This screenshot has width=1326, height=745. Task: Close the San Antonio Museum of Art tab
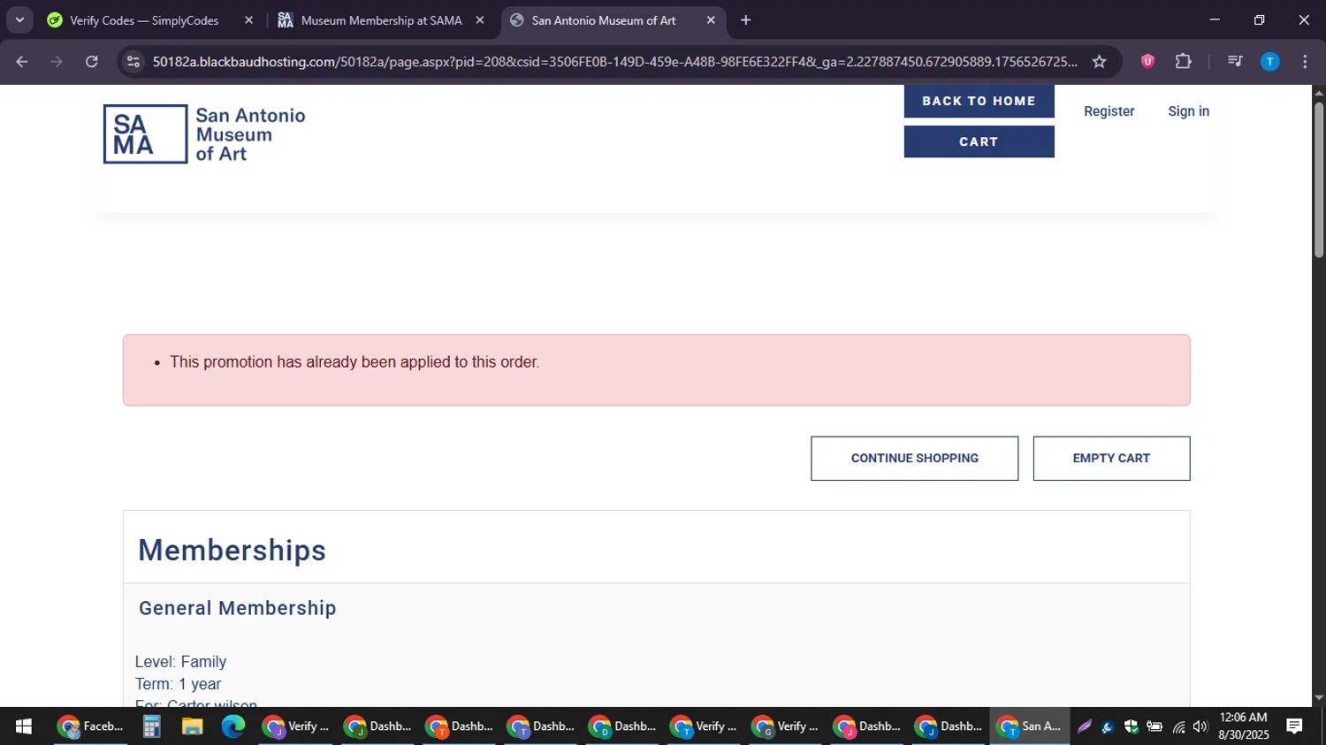coord(711,20)
